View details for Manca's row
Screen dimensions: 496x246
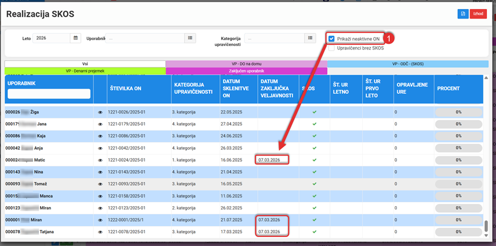100,196
